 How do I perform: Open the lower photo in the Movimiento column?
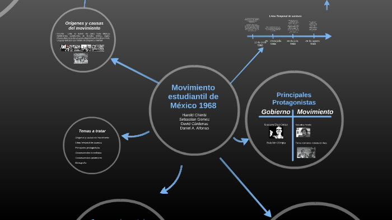[x=306, y=152]
